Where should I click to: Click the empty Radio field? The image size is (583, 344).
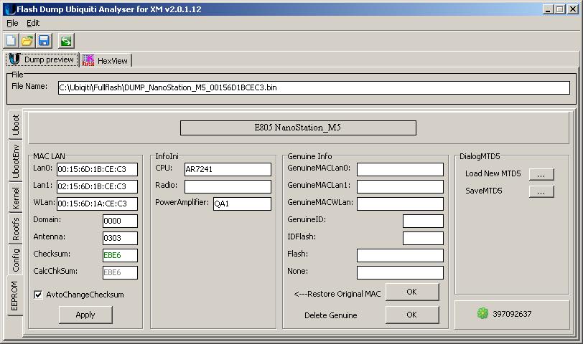tap(228, 186)
